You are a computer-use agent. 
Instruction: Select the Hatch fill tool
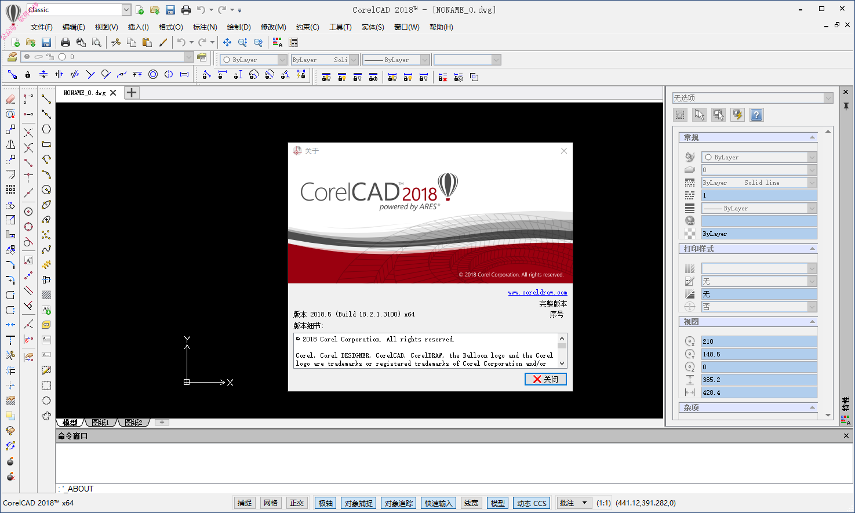[x=46, y=294]
